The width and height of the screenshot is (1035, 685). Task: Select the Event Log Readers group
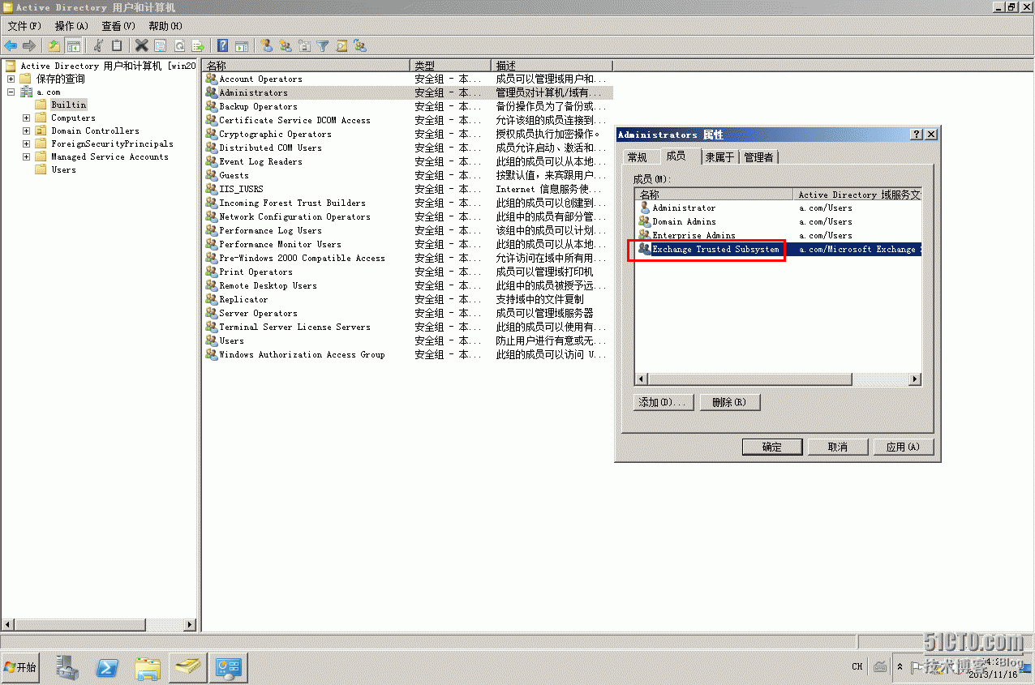(x=260, y=161)
